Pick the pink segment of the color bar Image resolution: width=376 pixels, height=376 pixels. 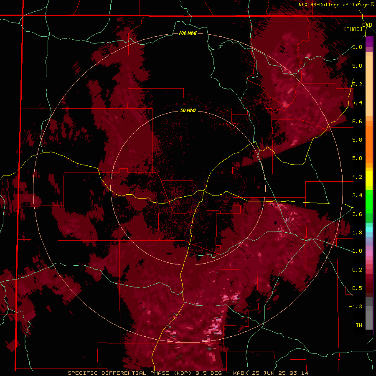(369, 253)
